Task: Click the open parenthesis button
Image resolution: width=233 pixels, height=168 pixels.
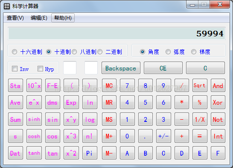Action: [71, 85]
